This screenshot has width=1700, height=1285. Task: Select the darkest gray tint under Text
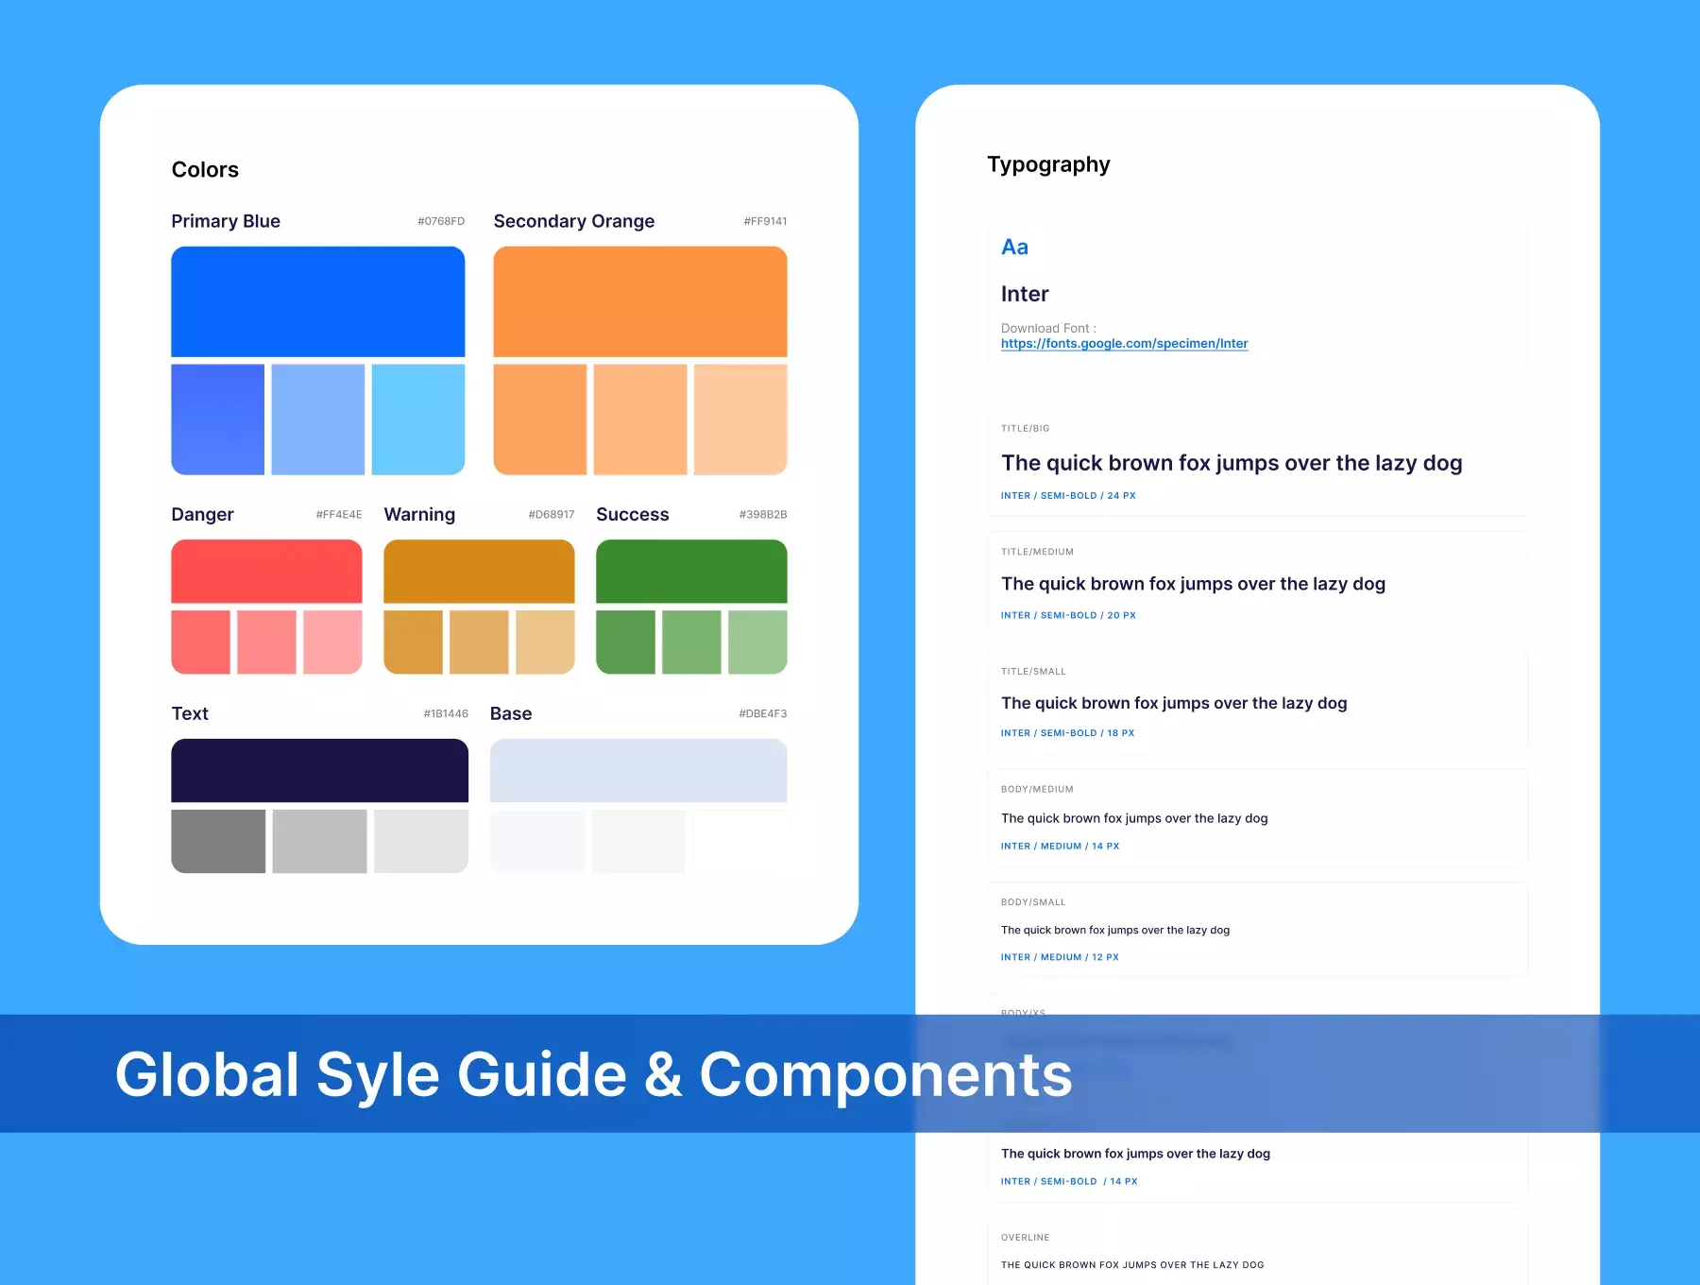click(x=218, y=841)
